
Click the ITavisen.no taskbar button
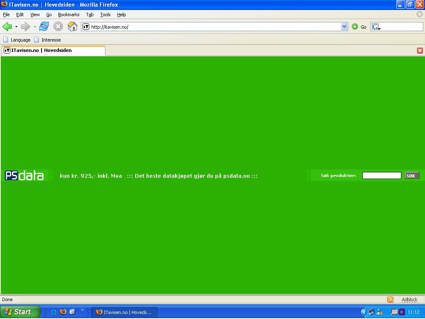pos(125,312)
